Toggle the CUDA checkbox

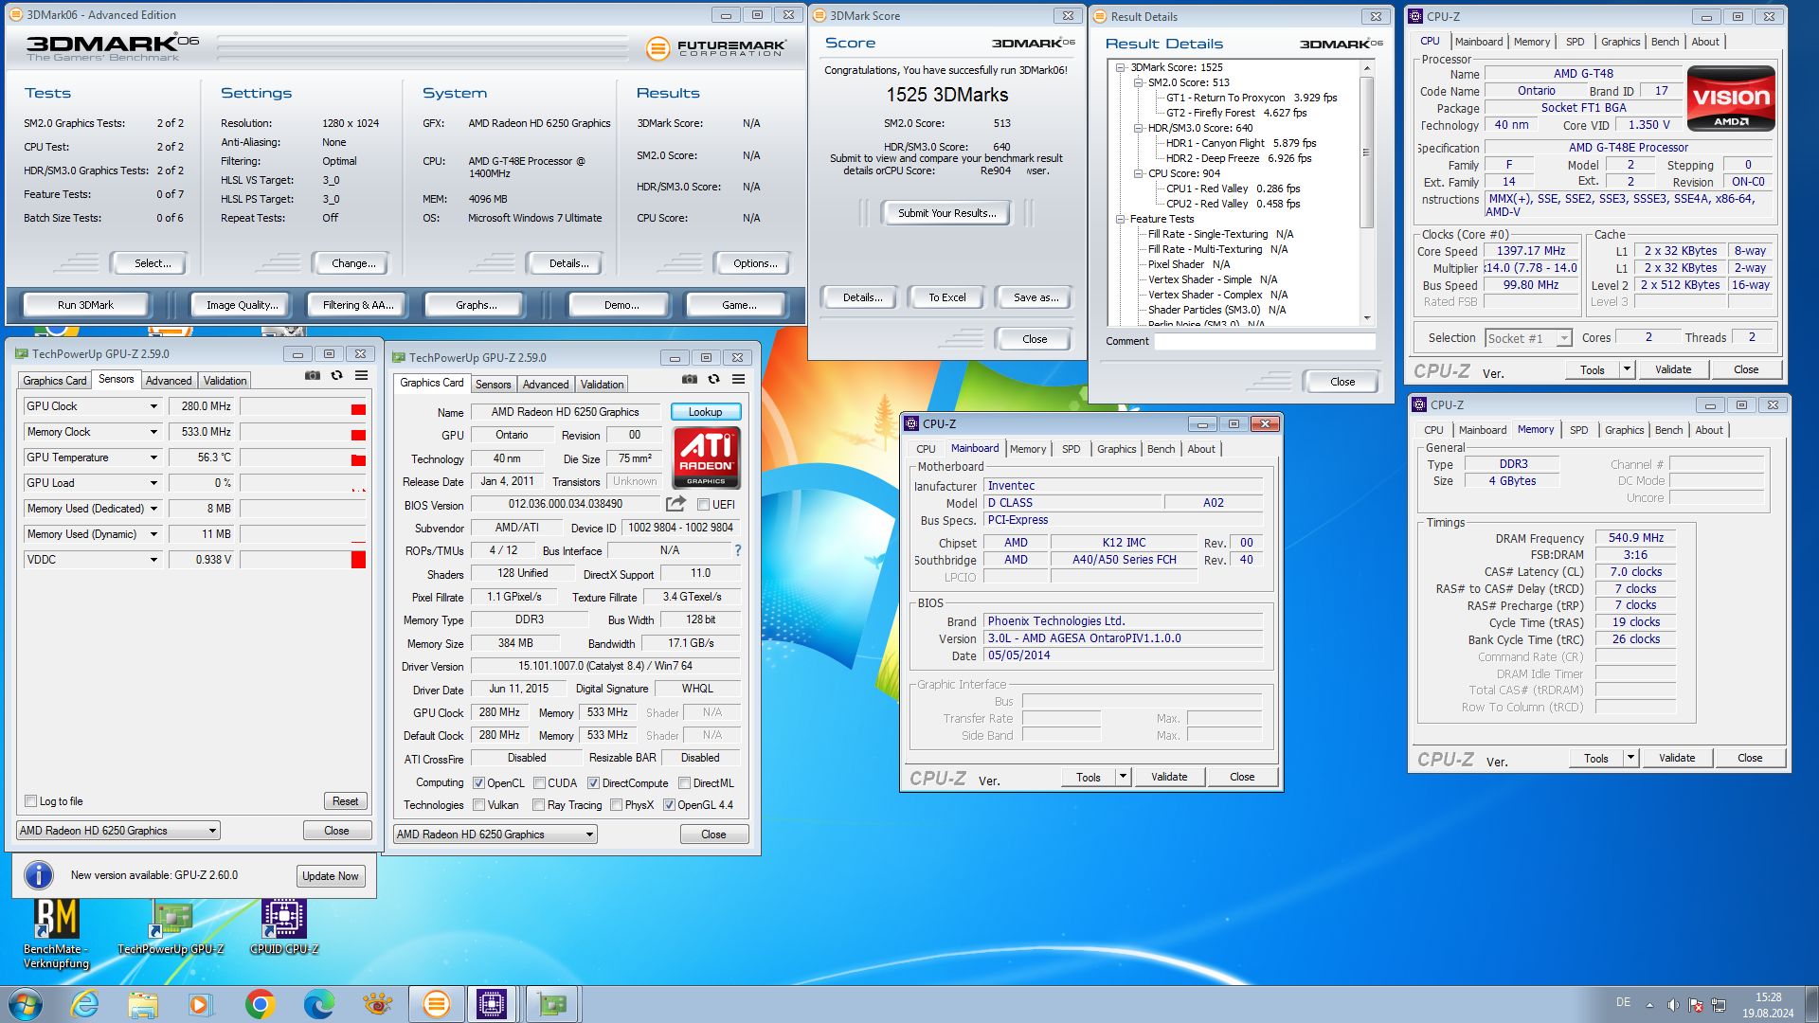click(x=539, y=783)
